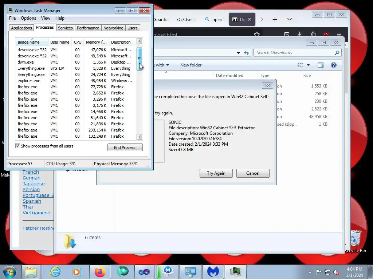Sort processes by Memory column header
Image resolution: width=373 pixels, height=279 pixels.
tap(96, 42)
